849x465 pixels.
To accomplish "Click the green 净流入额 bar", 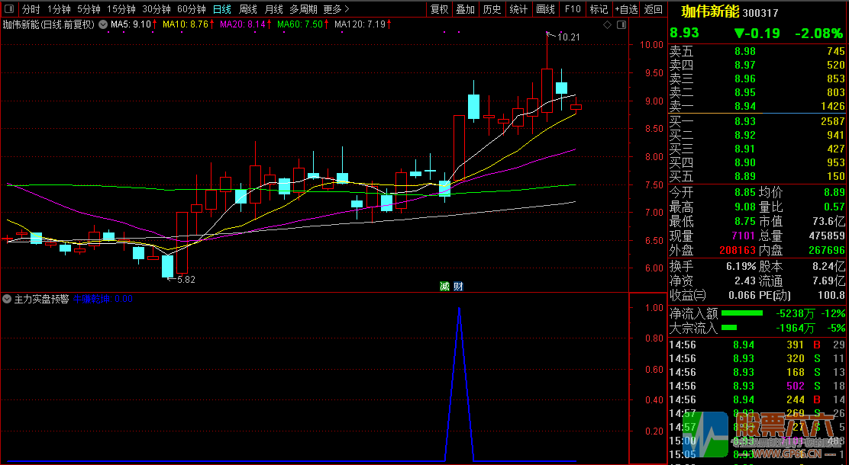I will pos(742,313).
